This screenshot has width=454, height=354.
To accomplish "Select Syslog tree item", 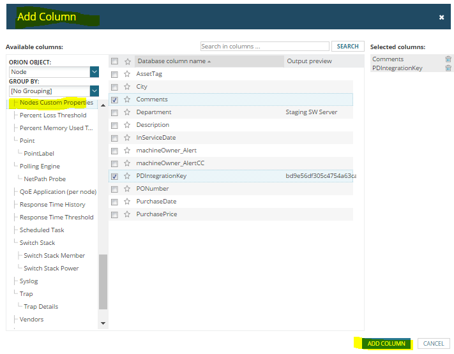I will (28, 281).
